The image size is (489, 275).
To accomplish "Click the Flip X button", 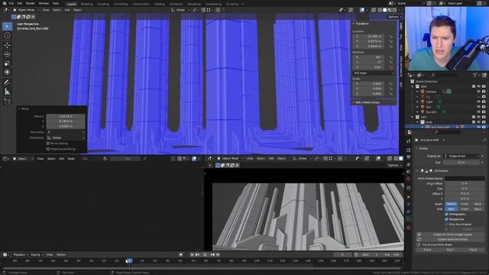I will point(427,250).
